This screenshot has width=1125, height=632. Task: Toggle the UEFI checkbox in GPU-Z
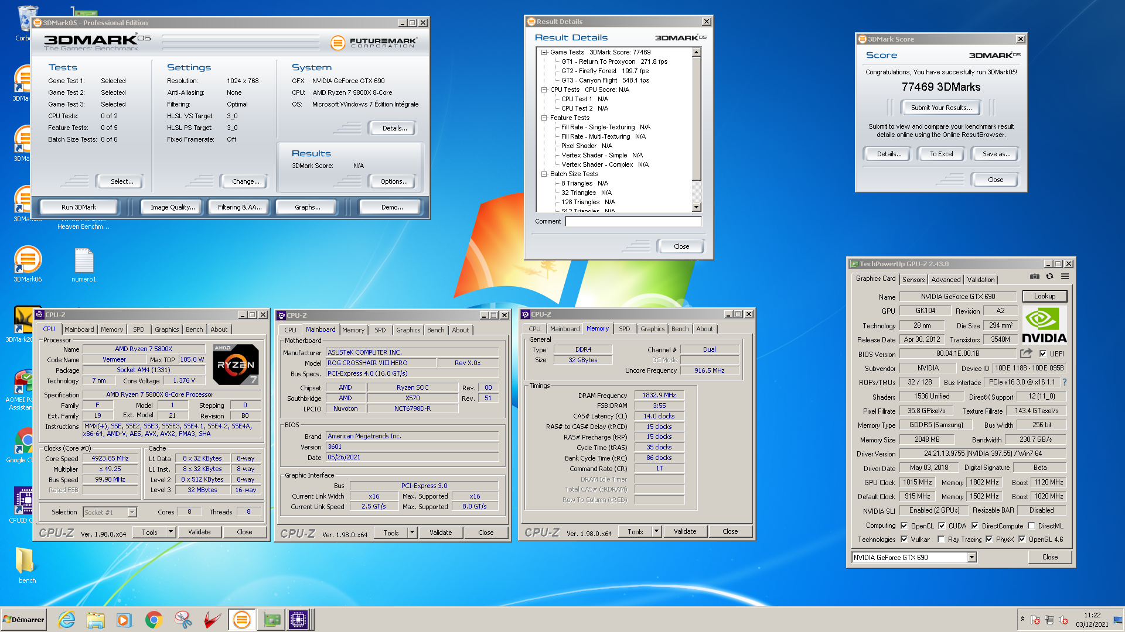pos(1043,353)
